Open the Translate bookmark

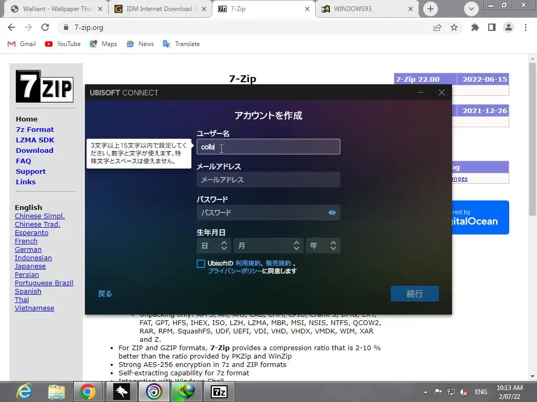(181, 44)
